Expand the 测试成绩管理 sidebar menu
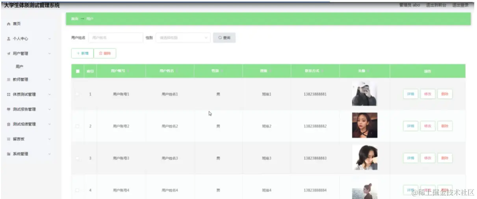This screenshot has height=199, width=477. click(49, 124)
